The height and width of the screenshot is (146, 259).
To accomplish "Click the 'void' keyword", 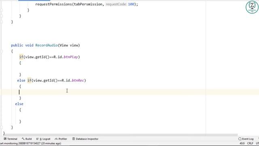I will 29,45.
